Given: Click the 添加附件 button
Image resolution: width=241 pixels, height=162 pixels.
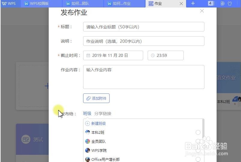Looking at the screenshot, I should point(96,98).
